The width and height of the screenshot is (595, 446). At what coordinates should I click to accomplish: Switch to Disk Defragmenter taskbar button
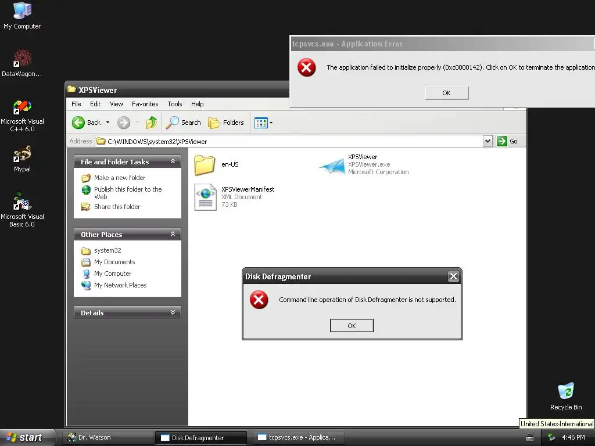[200, 438]
